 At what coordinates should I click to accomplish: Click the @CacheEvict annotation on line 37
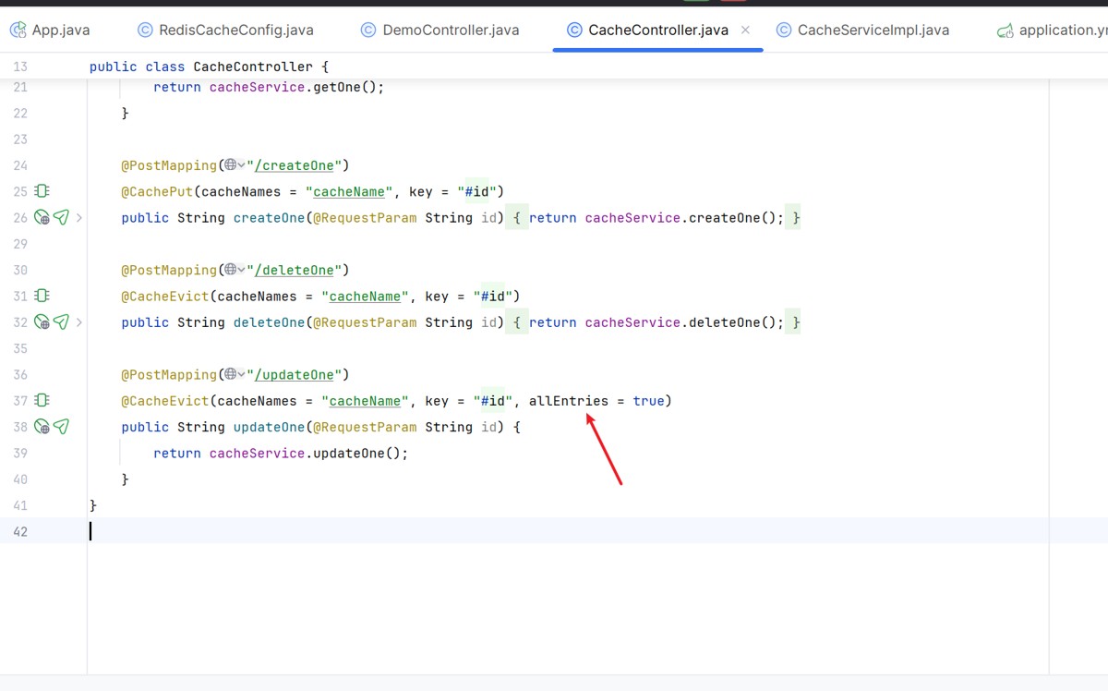(x=164, y=400)
